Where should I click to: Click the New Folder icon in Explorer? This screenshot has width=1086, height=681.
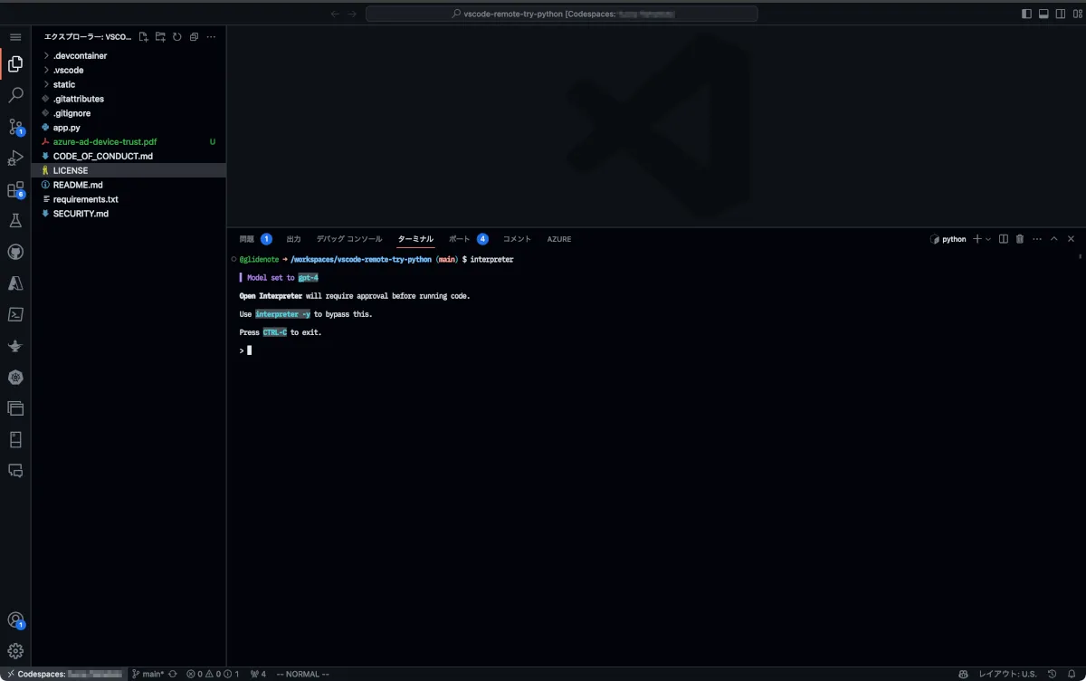coord(160,37)
